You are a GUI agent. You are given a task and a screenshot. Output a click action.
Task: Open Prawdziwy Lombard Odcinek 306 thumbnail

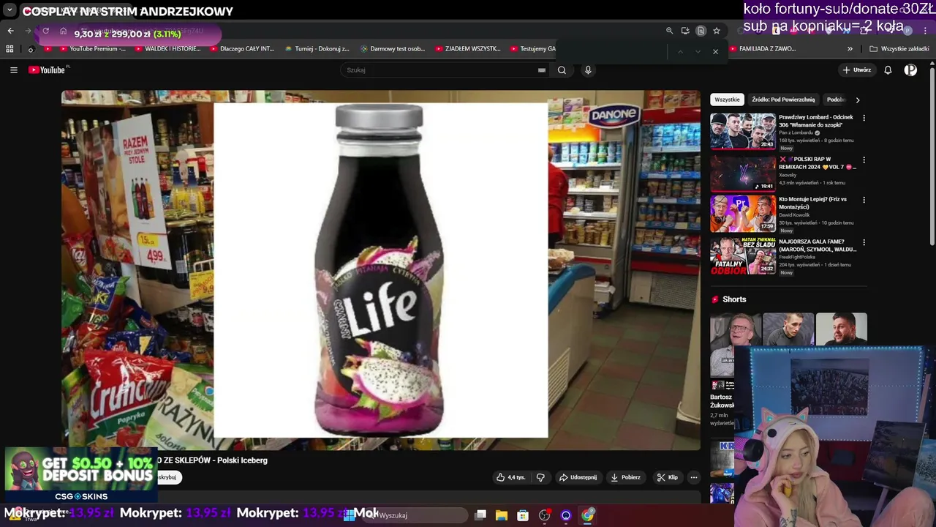[x=743, y=131]
